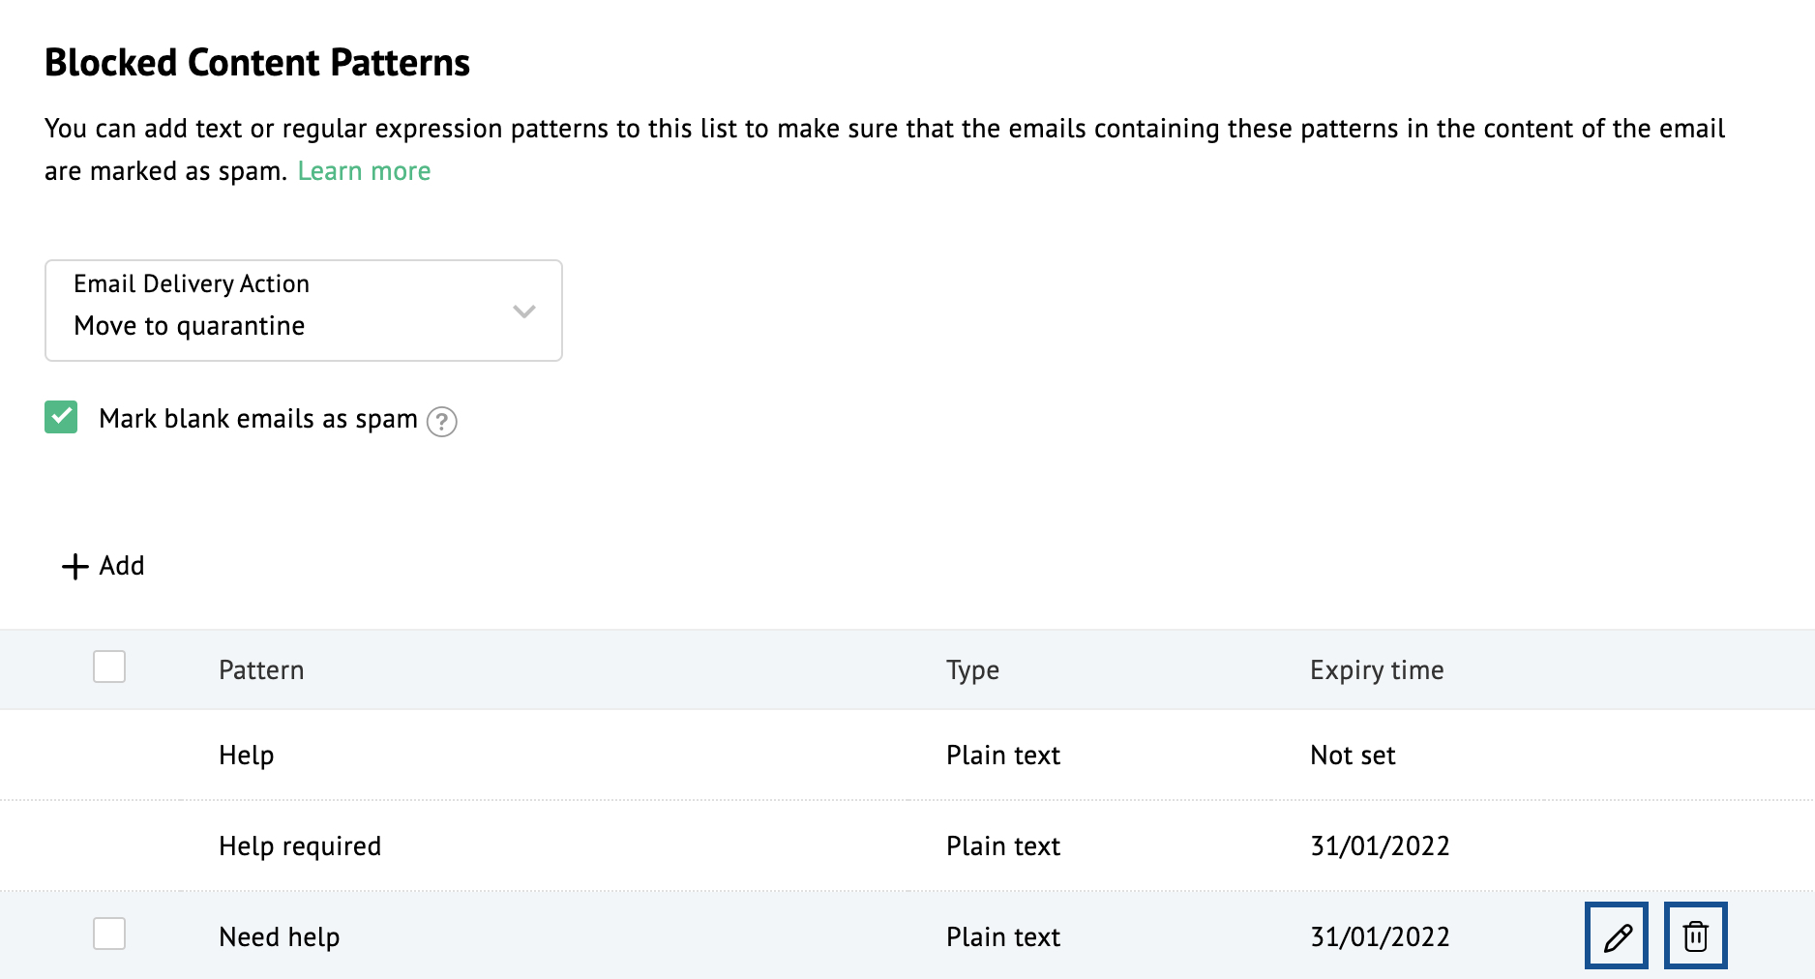Open the edit pencil icon for Need help
The image size is (1815, 979).
[x=1617, y=935]
